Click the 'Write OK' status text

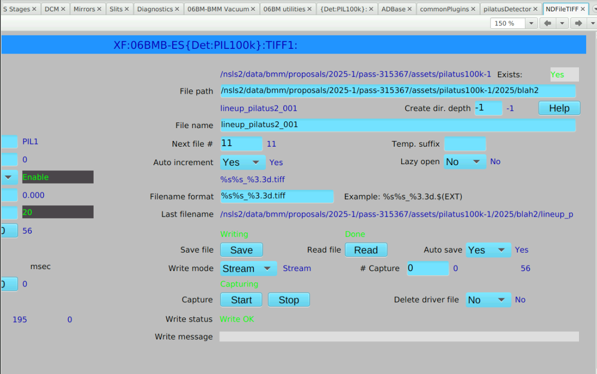coord(237,319)
